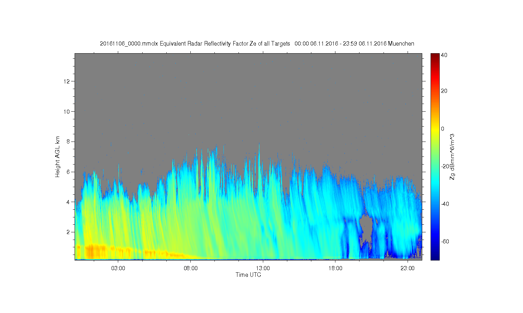523x313 pixels.
Task: Click the "Height AGL km" axis label
Action: click(58, 156)
